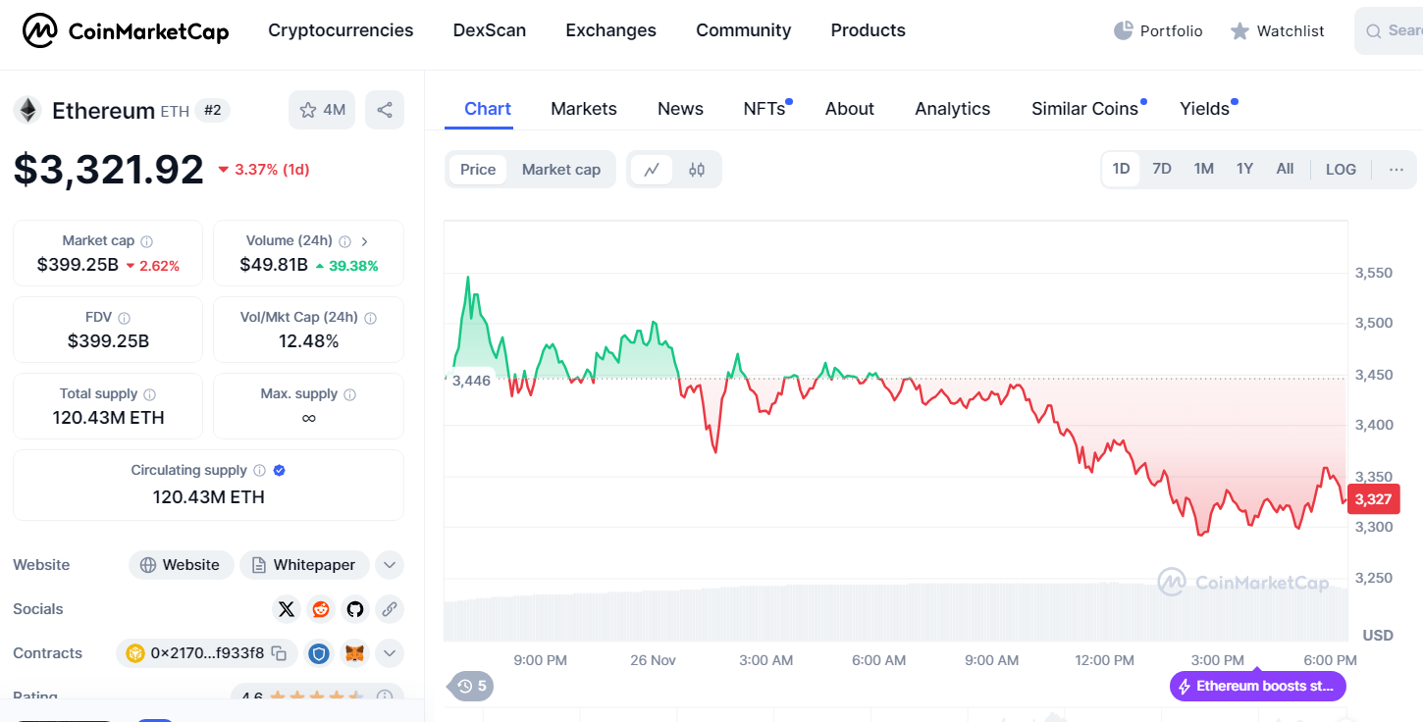Click the 4.6 rating value
The height and width of the screenshot is (722, 1423).
(x=252, y=696)
